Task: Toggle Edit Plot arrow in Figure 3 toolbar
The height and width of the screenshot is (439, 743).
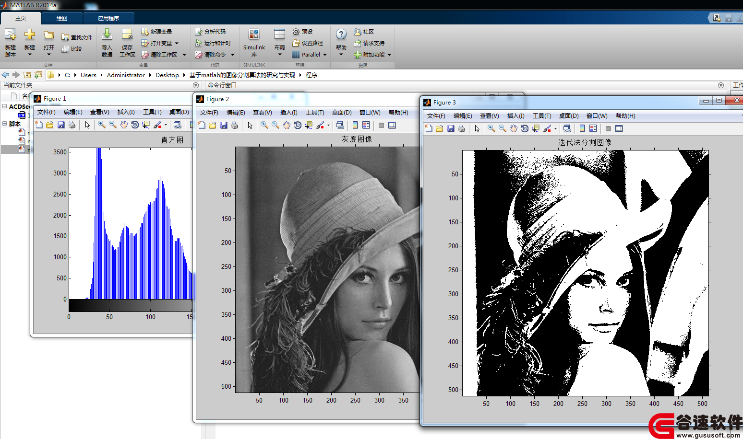Action: coord(477,128)
